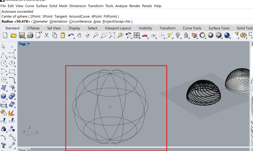Toggle the ProjectOsnap=No command option
Viewport: 253px width, 151px height.
pos(116,21)
